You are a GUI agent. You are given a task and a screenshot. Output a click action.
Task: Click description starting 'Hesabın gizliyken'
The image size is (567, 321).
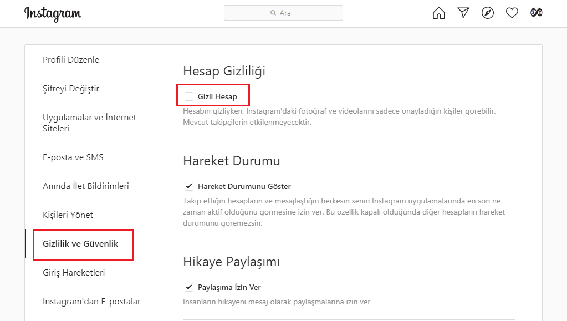tap(339, 116)
